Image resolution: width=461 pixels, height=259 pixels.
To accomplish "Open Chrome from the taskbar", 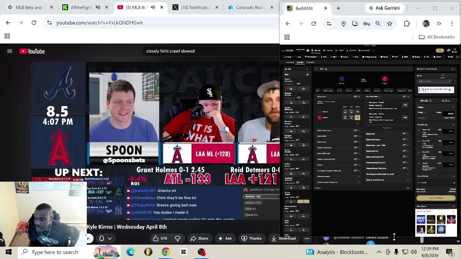I will pyautogui.click(x=166, y=252).
